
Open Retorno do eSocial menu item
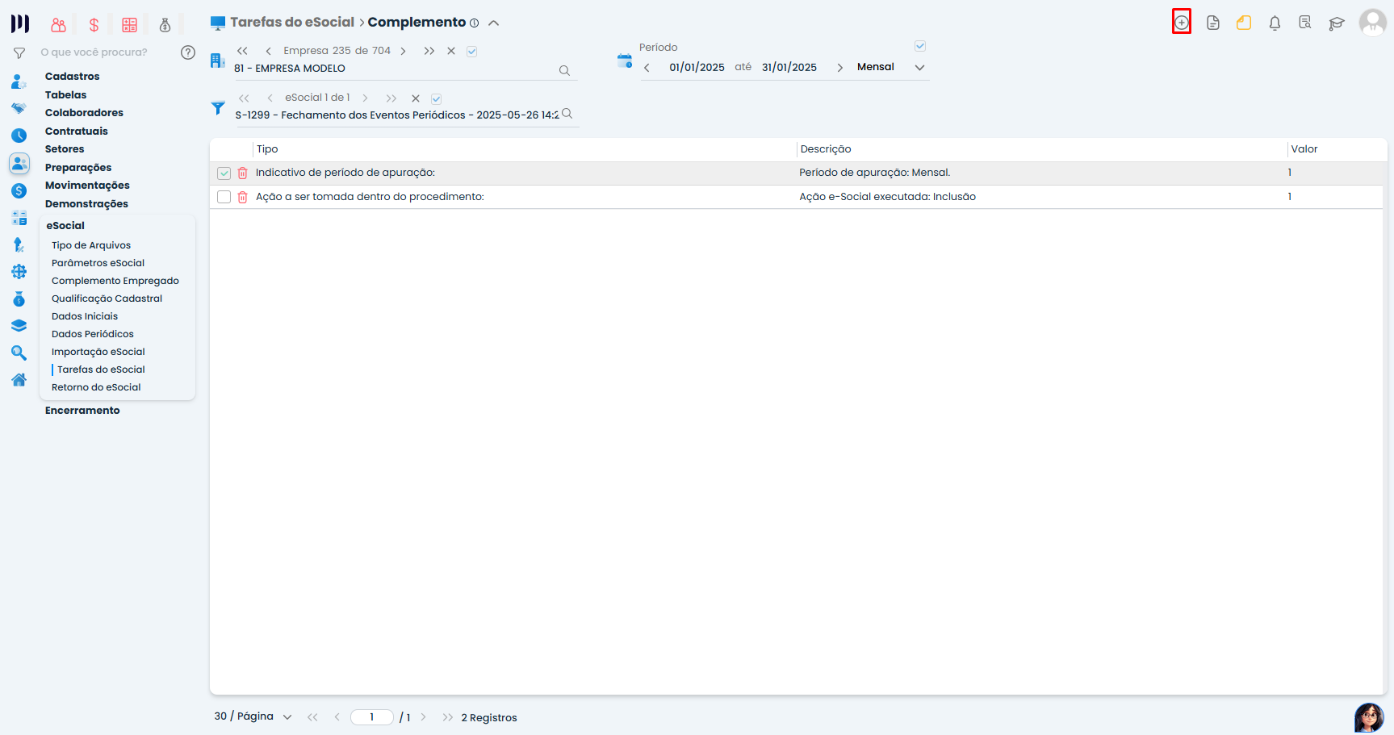96,387
